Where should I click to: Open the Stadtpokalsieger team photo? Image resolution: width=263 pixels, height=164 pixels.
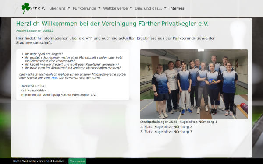(x=194, y=84)
